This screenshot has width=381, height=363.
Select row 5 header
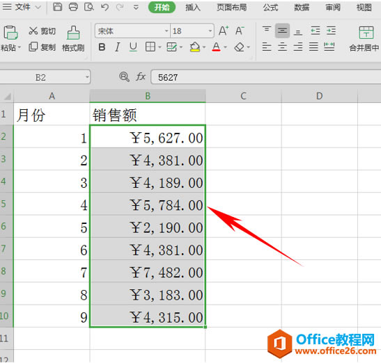(6, 204)
